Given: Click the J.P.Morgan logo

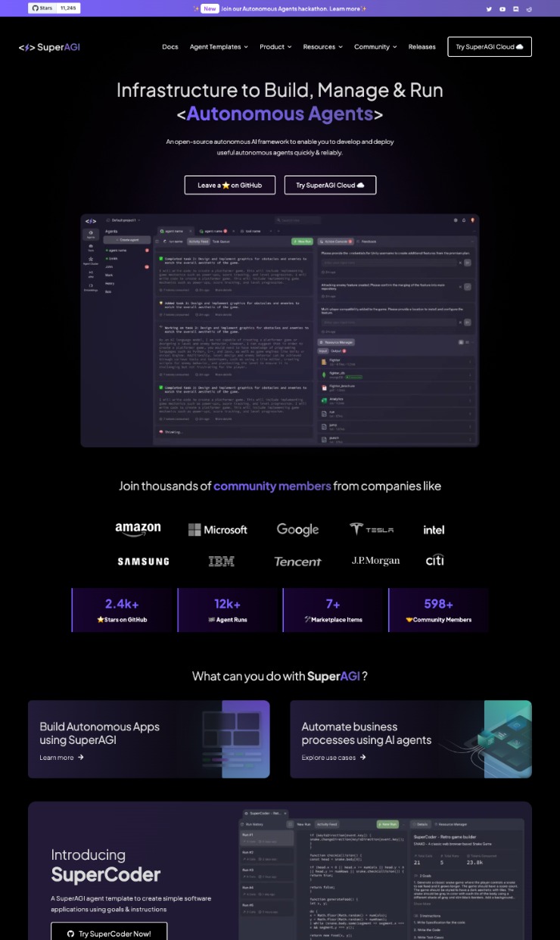Looking at the screenshot, I should pos(375,561).
